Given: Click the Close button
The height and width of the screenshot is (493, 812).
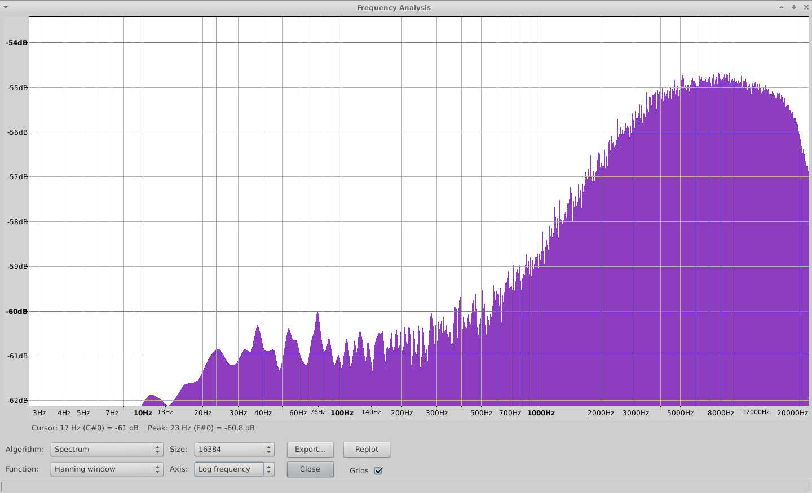Looking at the screenshot, I should pos(310,469).
